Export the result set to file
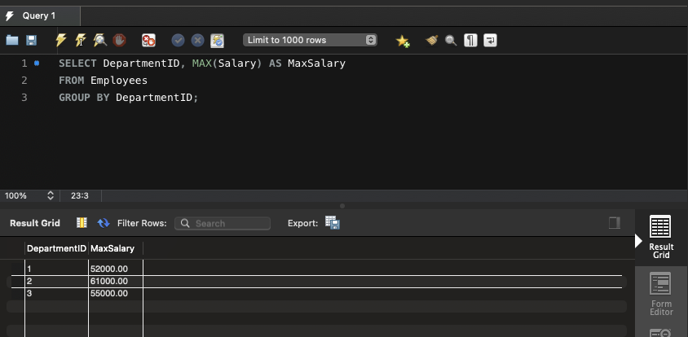688x337 pixels. click(332, 223)
